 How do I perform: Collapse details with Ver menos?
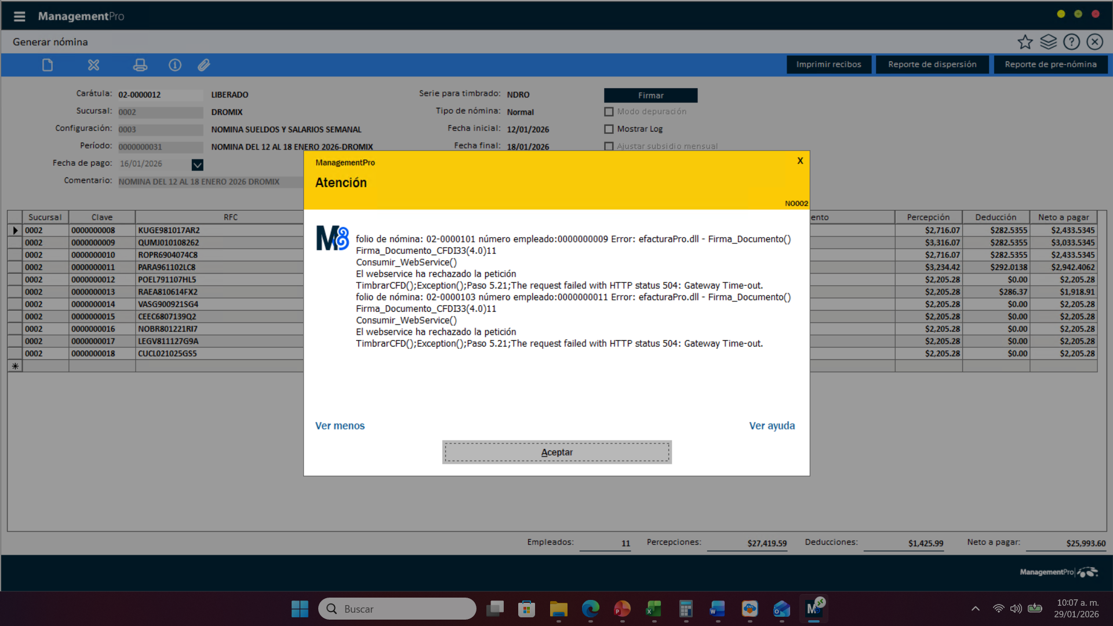pyautogui.click(x=340, y=425)
